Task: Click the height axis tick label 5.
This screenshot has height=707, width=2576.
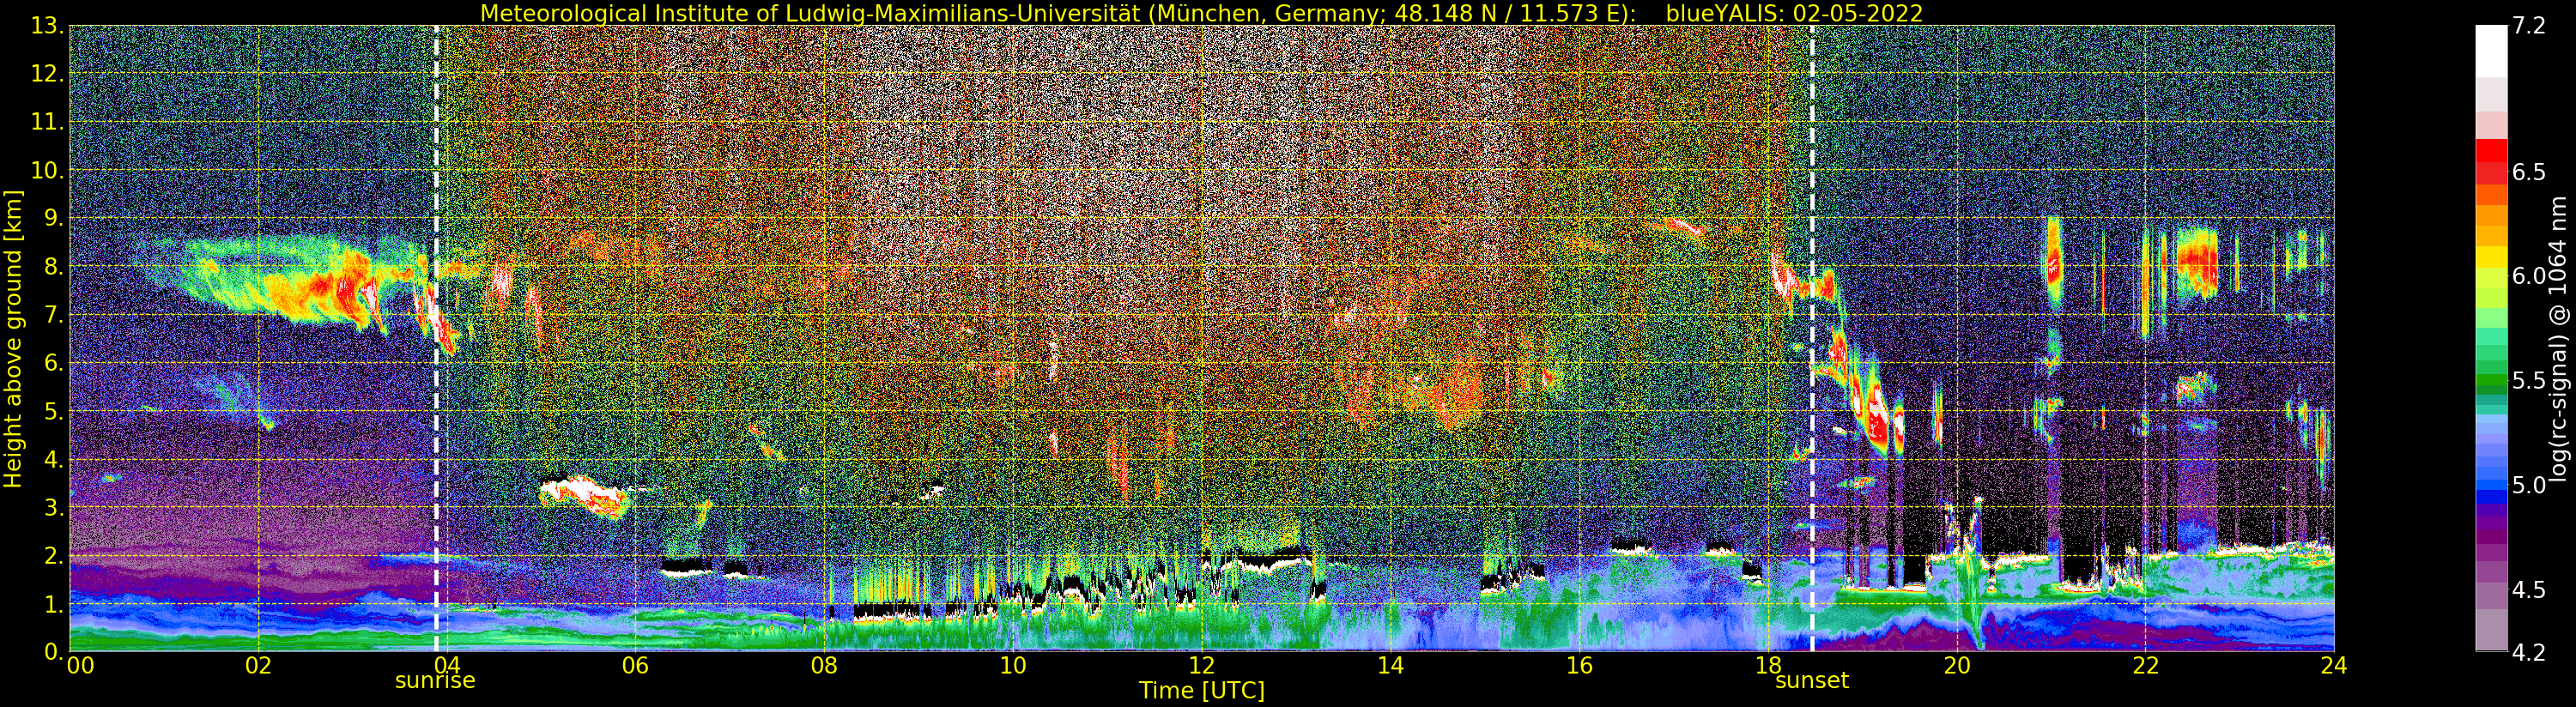Action: pyautogui.click(x=54, y=411)
